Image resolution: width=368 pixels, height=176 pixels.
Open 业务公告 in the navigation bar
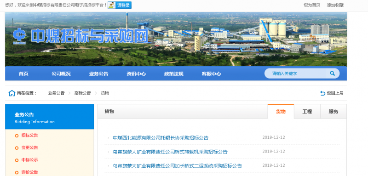click(x=98, y=74)
